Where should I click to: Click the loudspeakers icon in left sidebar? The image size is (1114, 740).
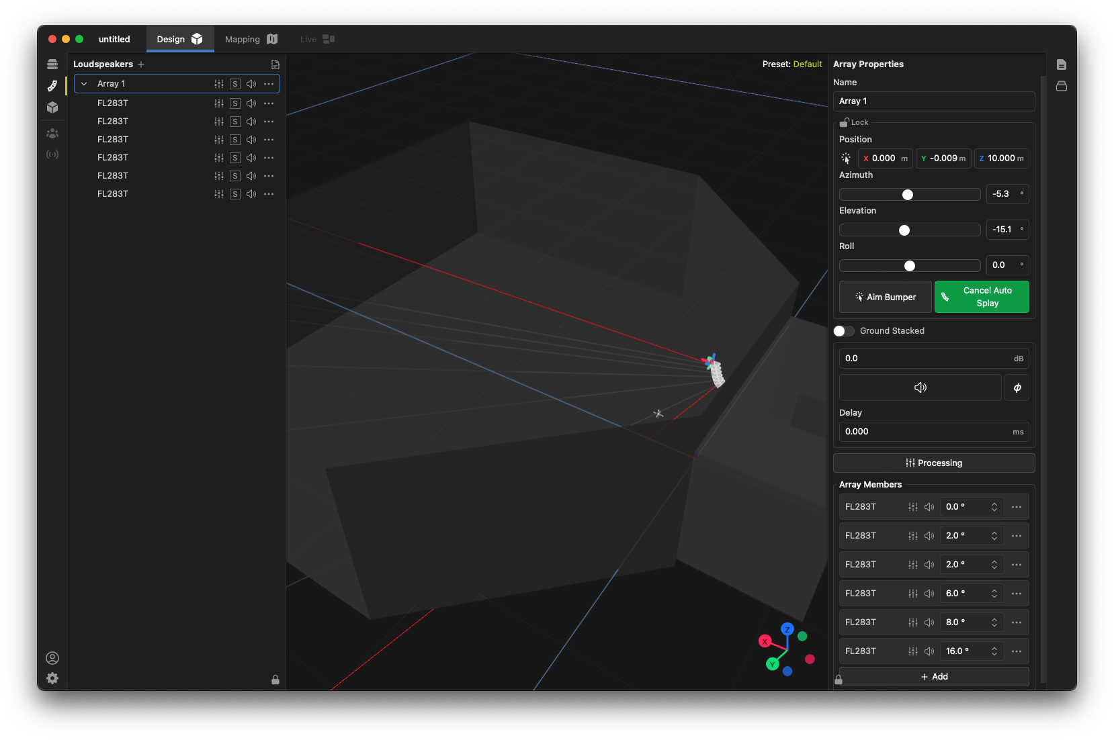coord(52,86)
